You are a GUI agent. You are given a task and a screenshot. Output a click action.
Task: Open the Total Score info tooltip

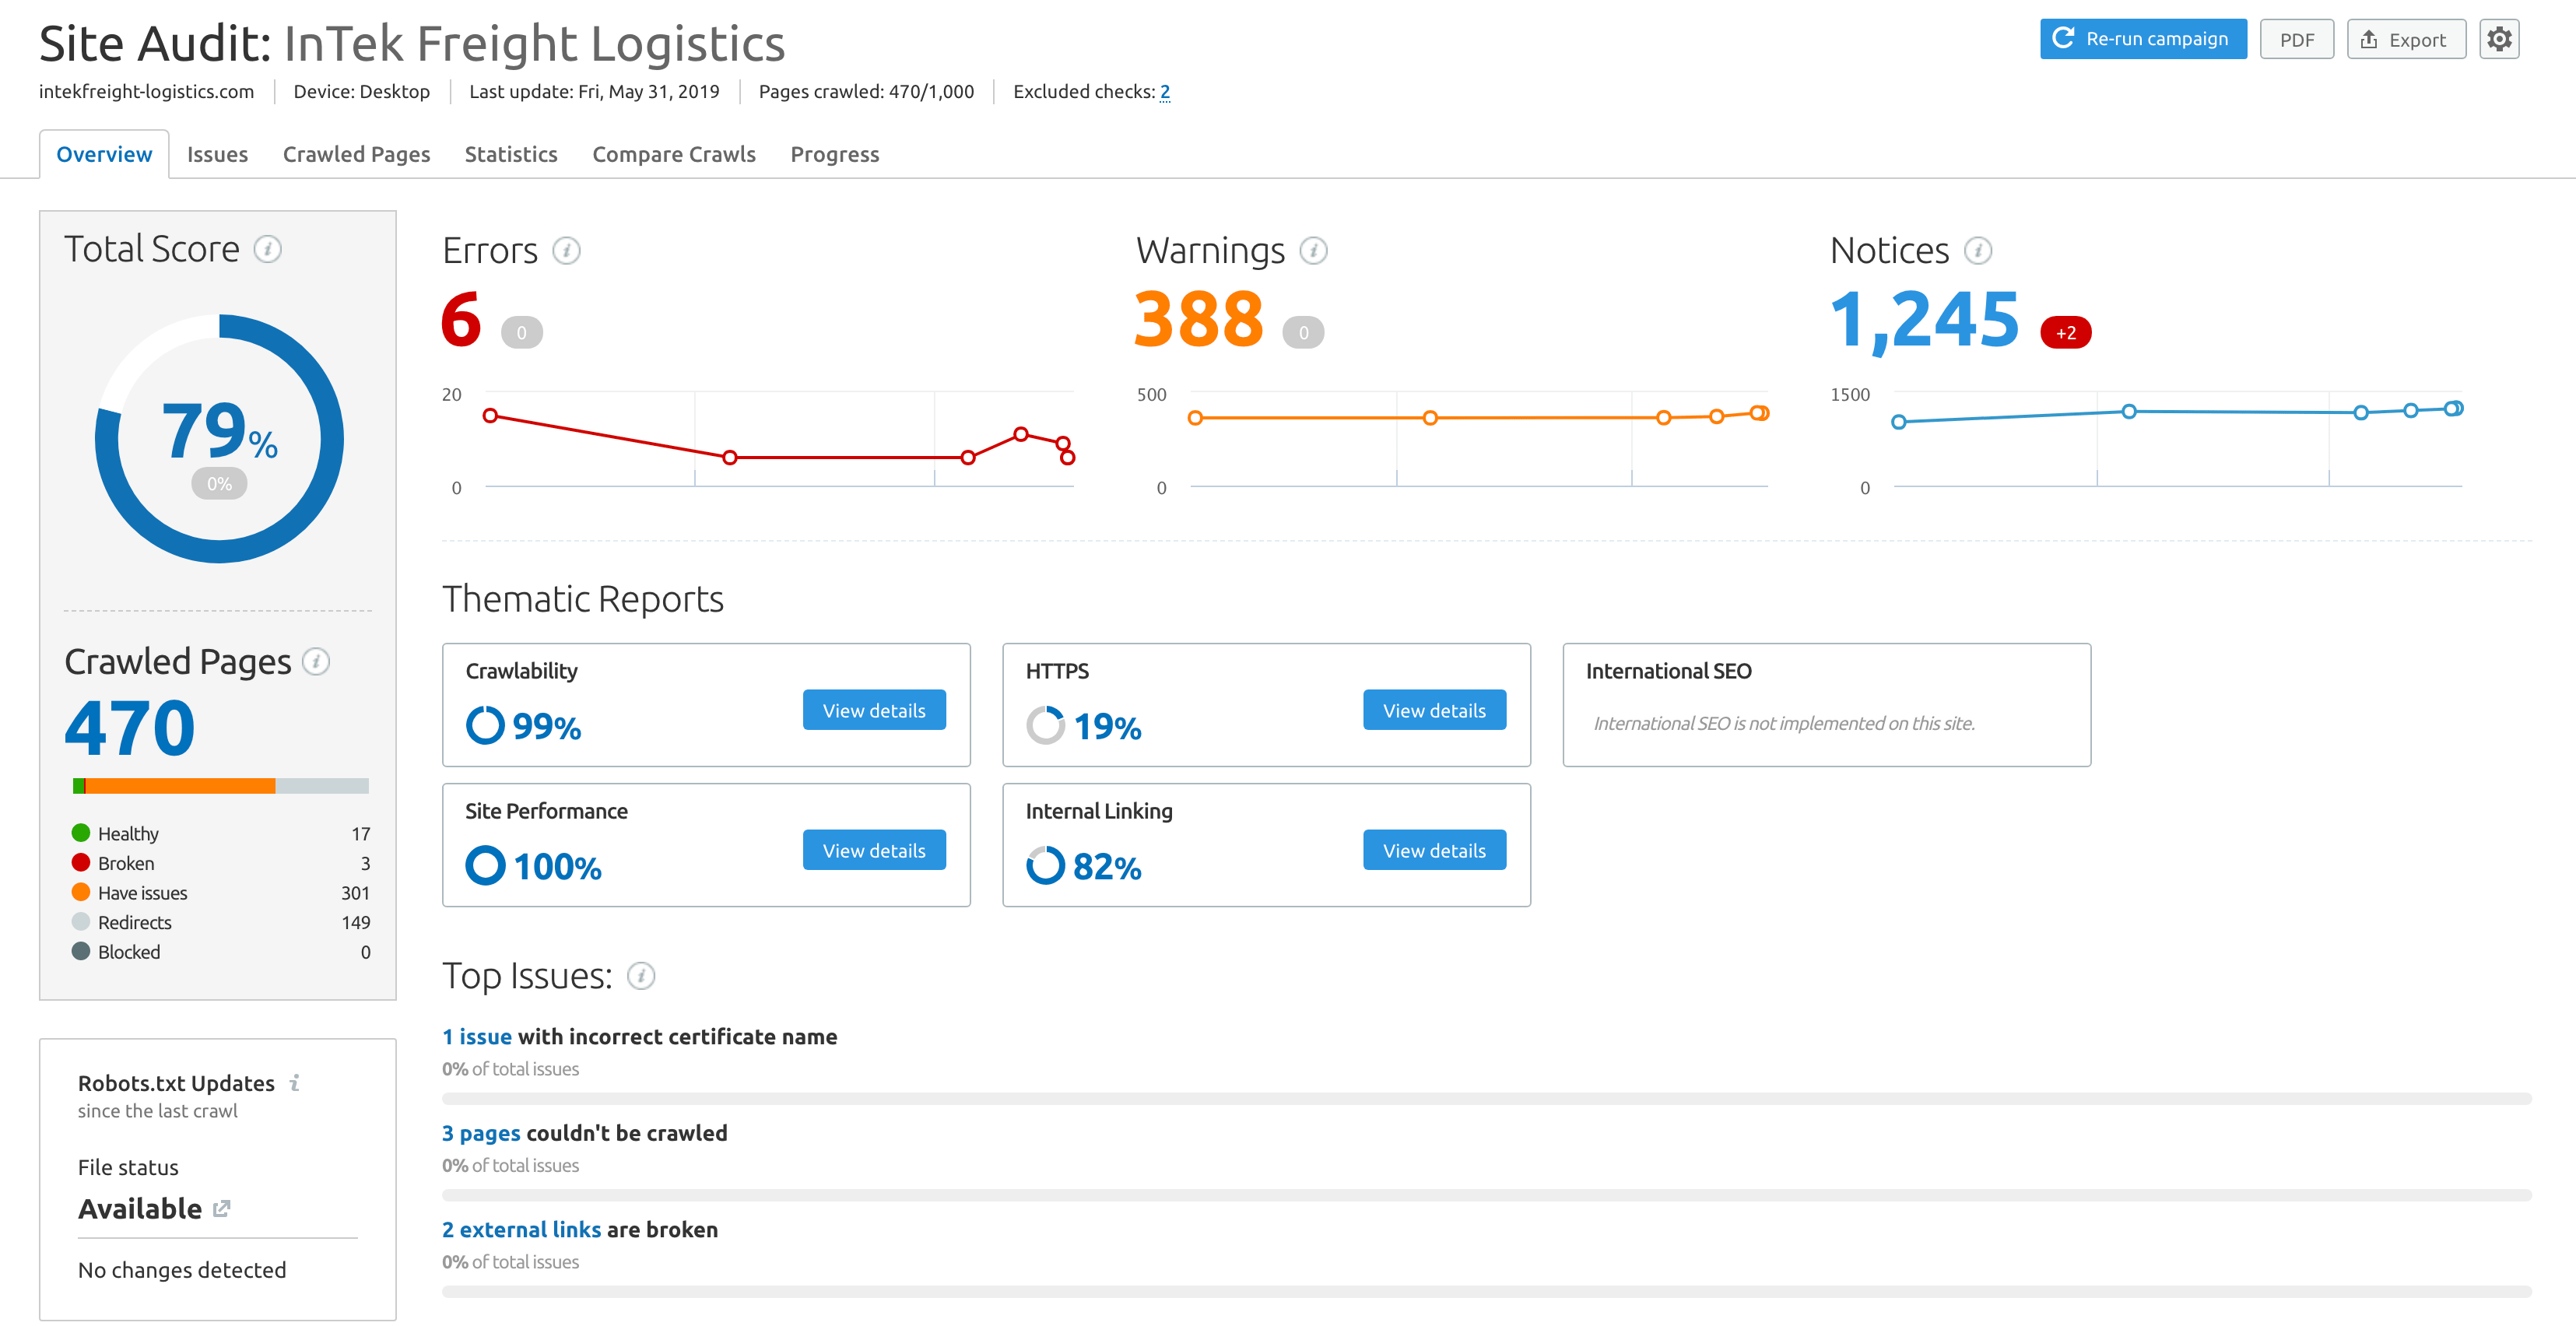point(267,250)
